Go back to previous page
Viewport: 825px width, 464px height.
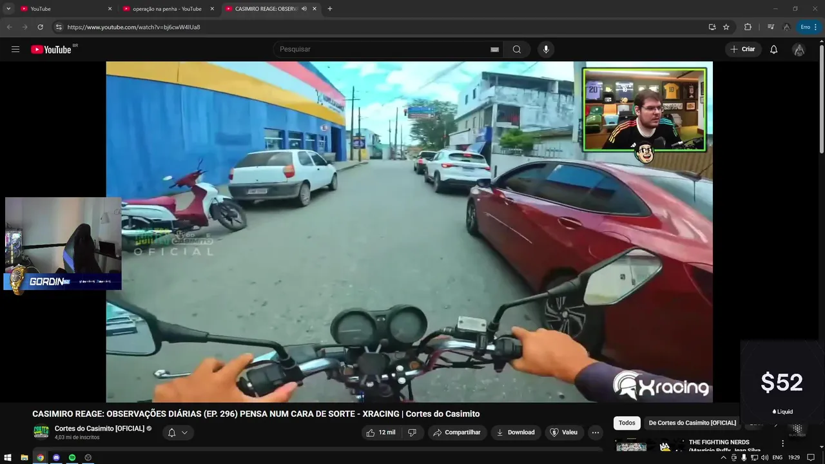pyautogui.click(x=9, y=27)
